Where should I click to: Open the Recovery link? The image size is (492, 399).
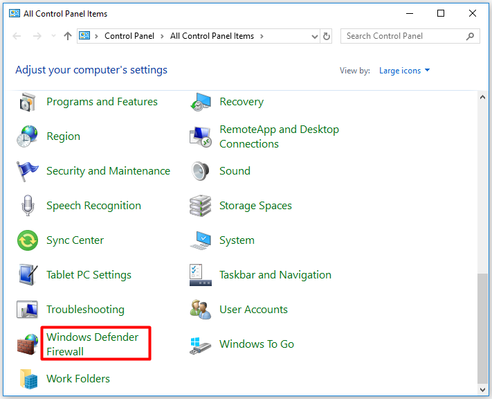click(x=242, y=102)
